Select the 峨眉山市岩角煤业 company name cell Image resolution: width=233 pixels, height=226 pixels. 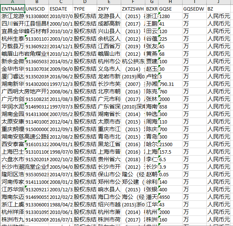coord(13,54)
